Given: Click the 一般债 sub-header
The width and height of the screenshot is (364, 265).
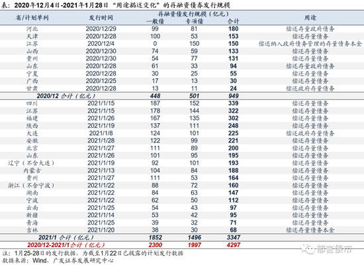Looking at the screenshot, I should pos(155,21).
